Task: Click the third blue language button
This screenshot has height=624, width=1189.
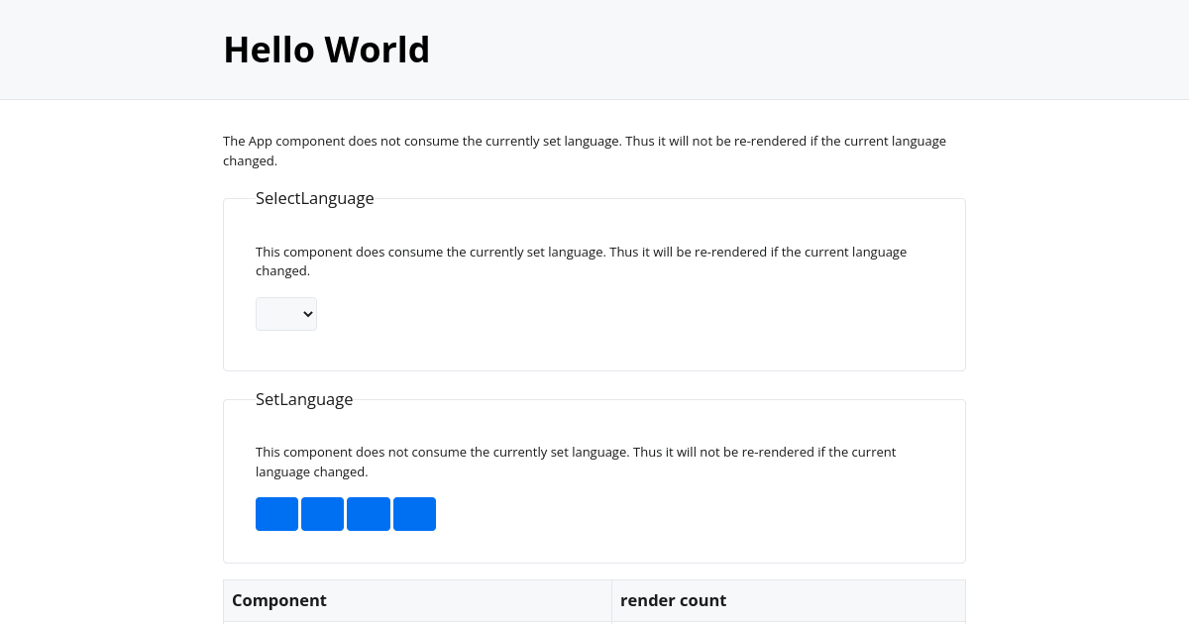Action: pyautogui.click(x=368, y=514)
